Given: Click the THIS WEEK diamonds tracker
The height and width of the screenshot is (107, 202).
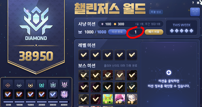Looking at the screenshot, I should pyautogui.click(x=182, y=28).
